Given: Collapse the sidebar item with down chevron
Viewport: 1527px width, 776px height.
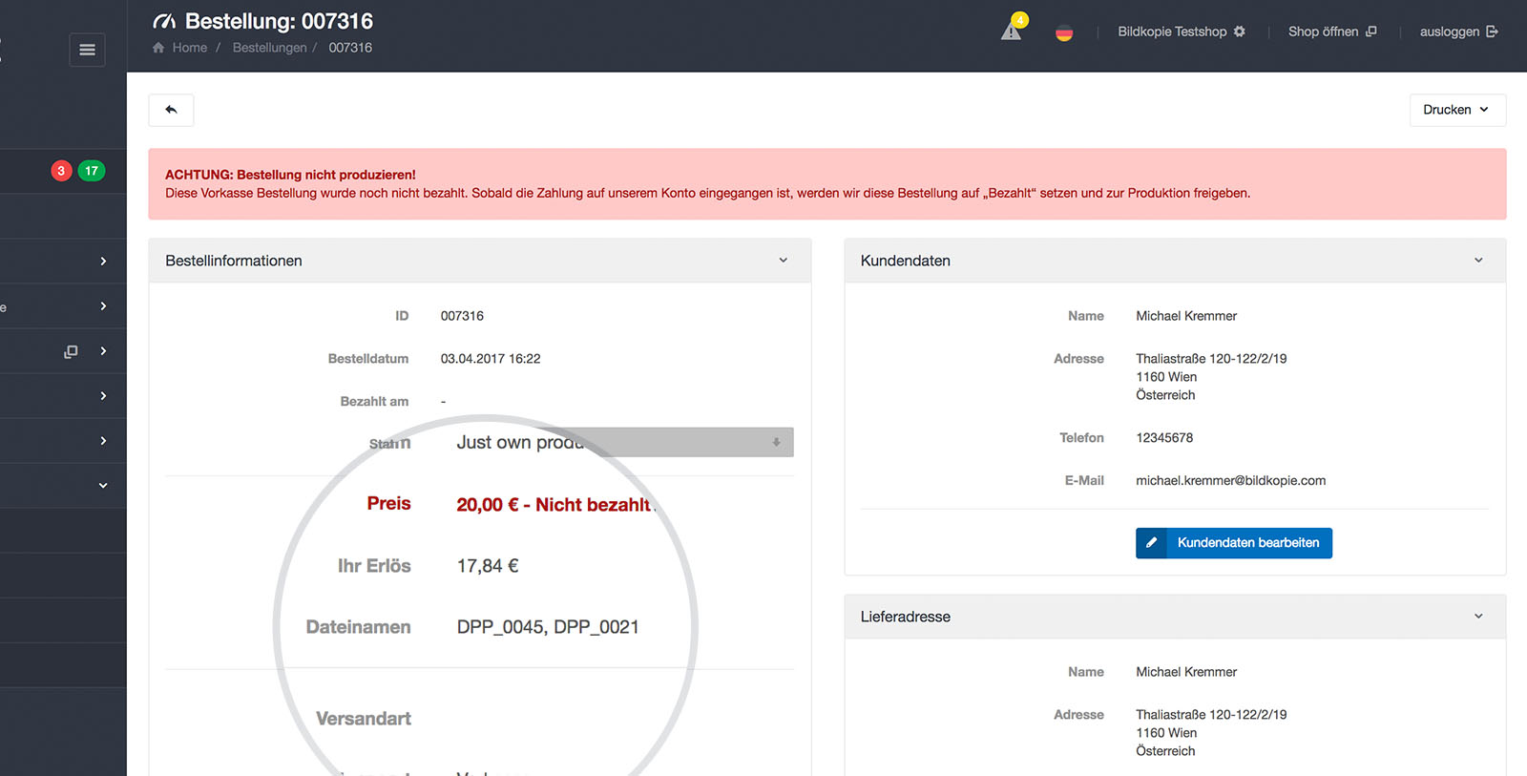Looking at the screenshot, I should tap(103, 486).
